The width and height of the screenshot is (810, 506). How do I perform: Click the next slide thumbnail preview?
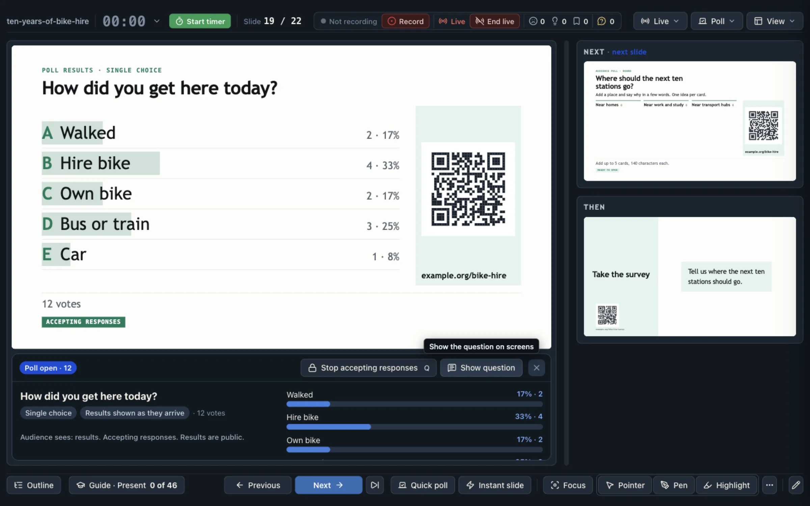tap(690, 121)
